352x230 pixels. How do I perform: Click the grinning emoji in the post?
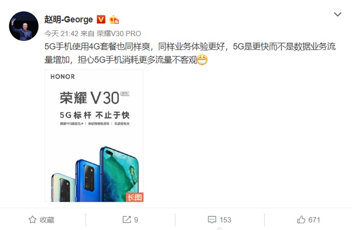tap(202, 60)
